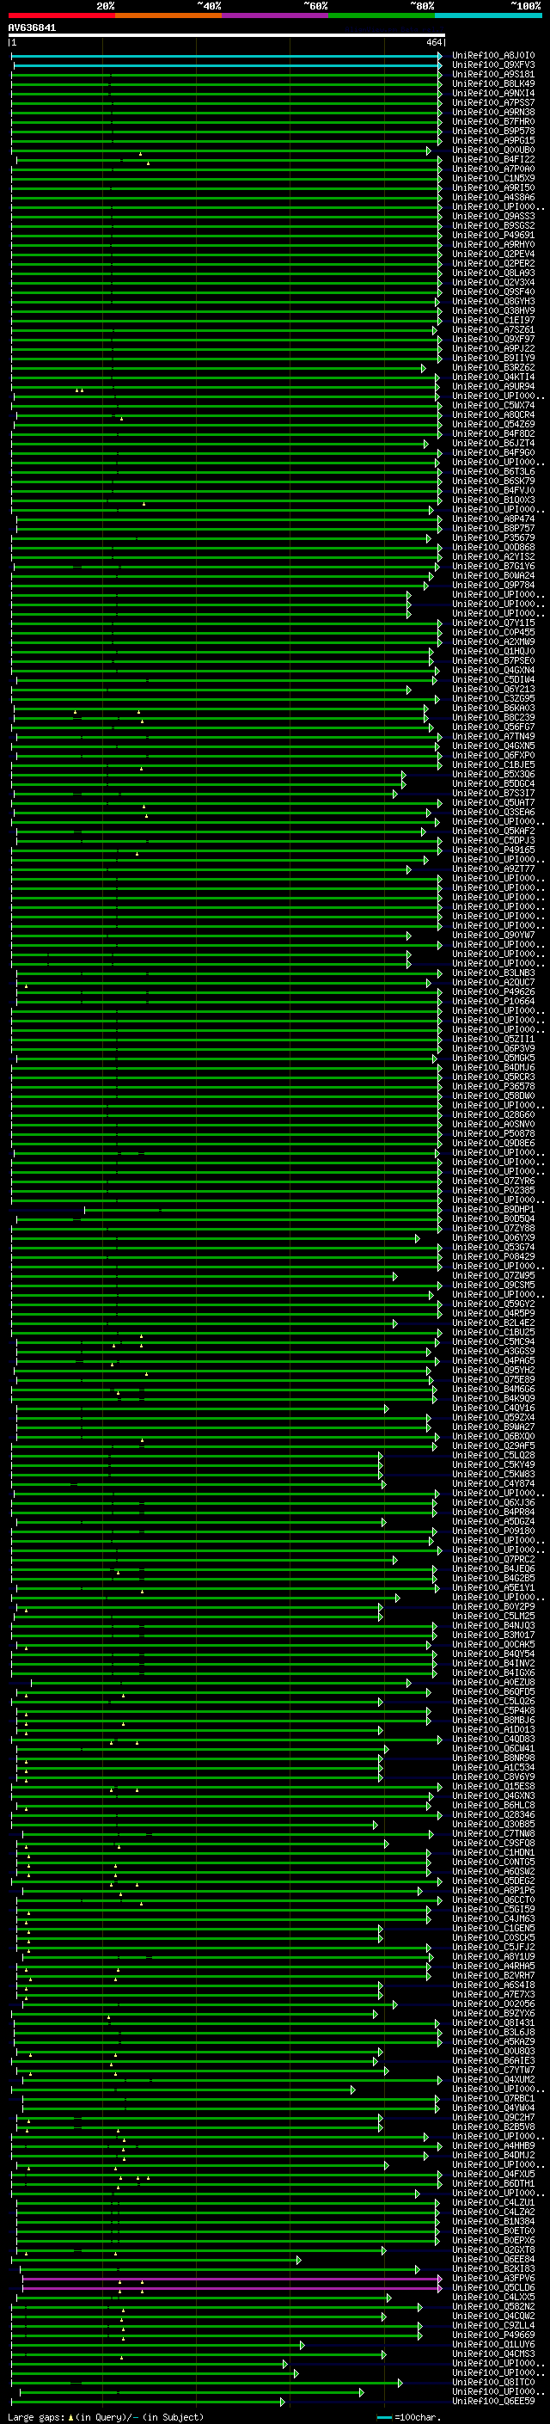
Task: Click the UniRef100_Q00UB0 label
Action: [493, 150]
